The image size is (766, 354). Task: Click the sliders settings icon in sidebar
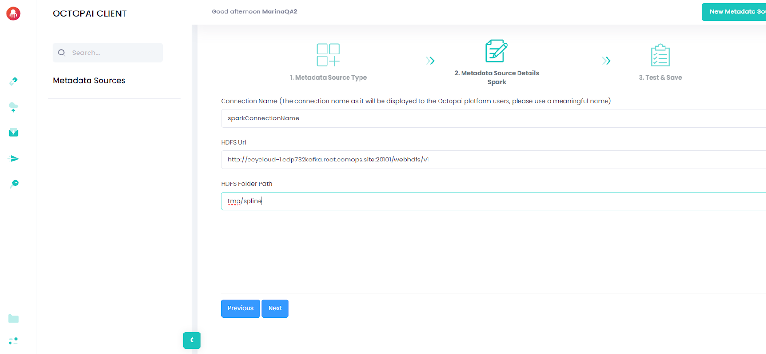point(13,341)
